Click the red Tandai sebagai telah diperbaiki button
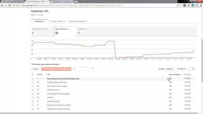203x114 pixels. [x=56, y=69]
